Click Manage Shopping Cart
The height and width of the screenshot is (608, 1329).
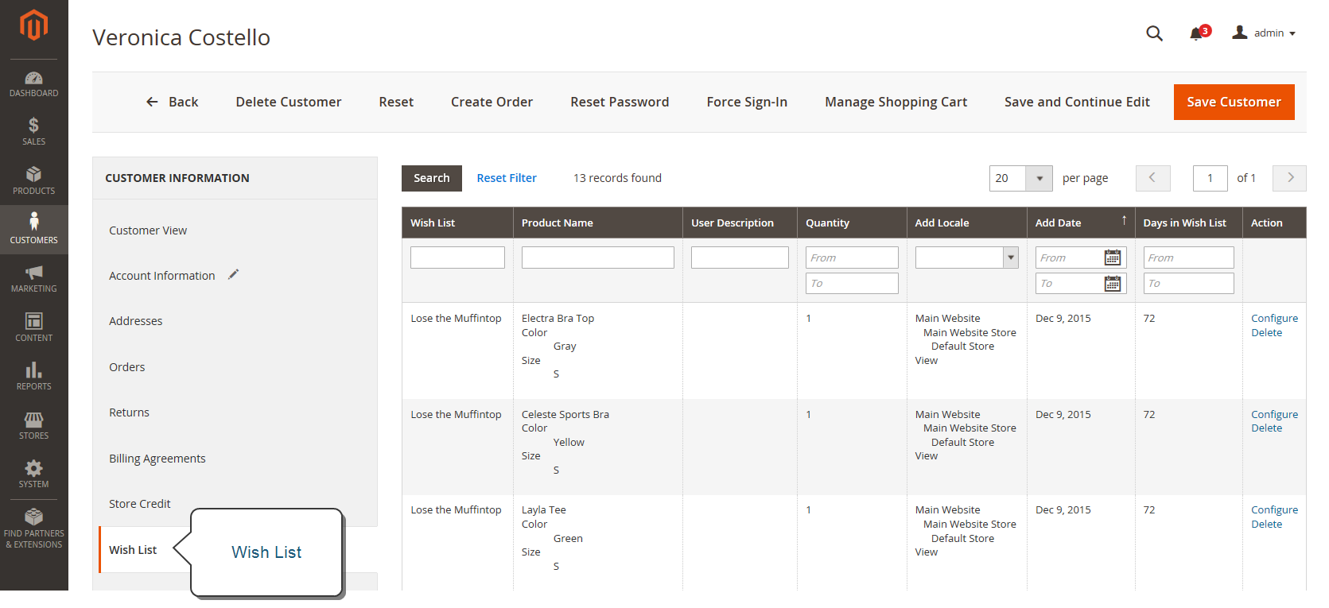[x=896, y=102]
